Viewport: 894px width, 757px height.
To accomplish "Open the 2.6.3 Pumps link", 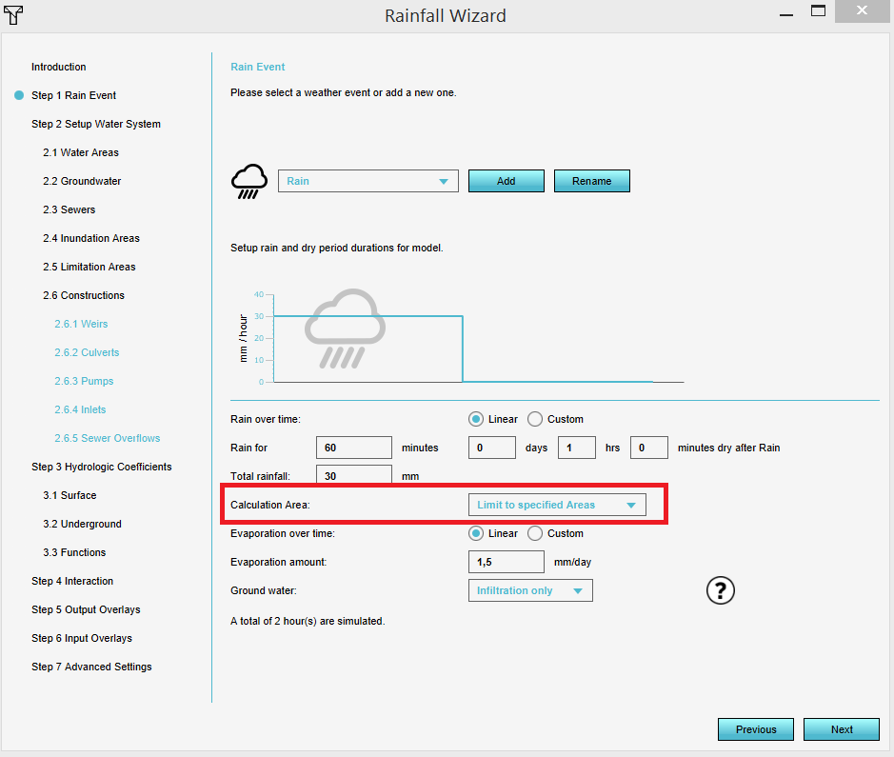I will [x=84, y=381].
